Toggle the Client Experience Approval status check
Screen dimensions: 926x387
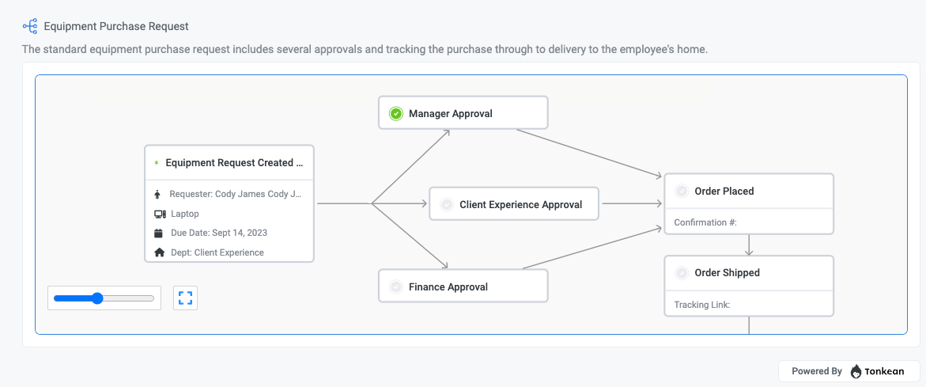(447, 205)
